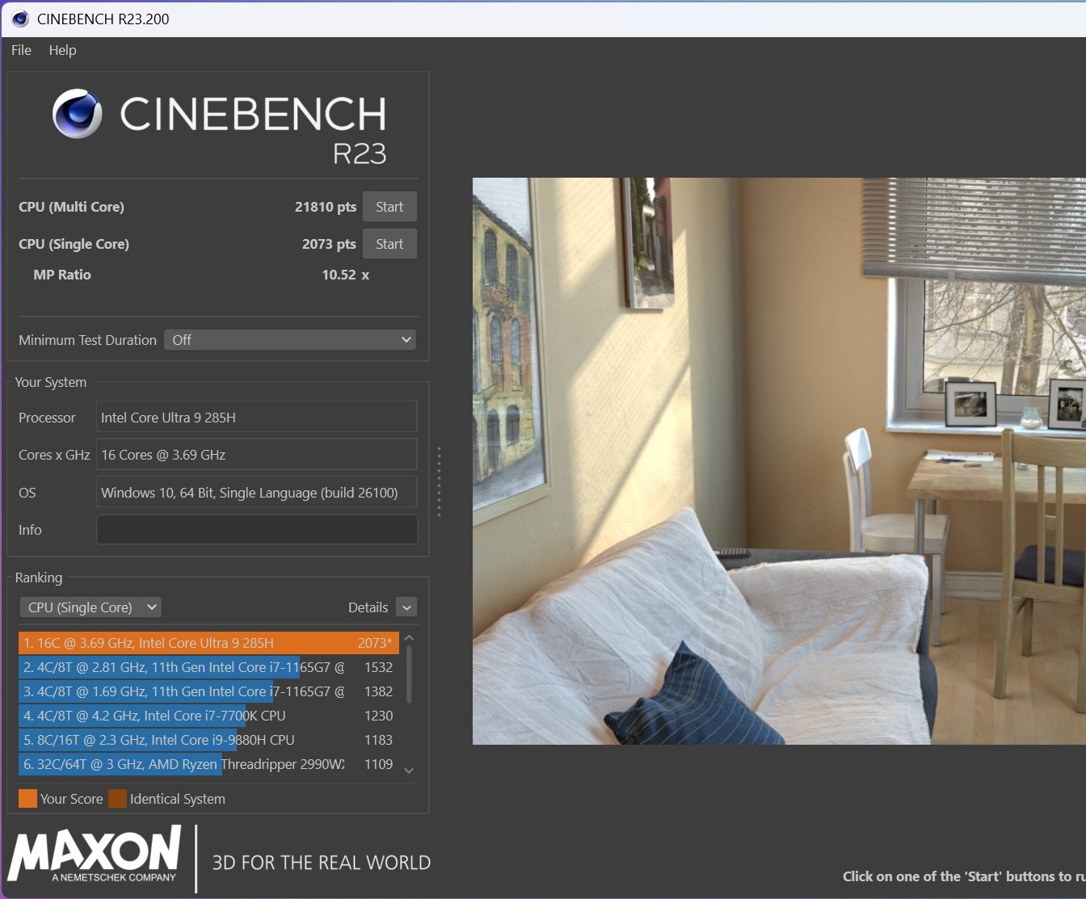The width and height of the screenshot is (1086, 899).
Task: Click the rendered room preview image
Action: coord(779,461)
